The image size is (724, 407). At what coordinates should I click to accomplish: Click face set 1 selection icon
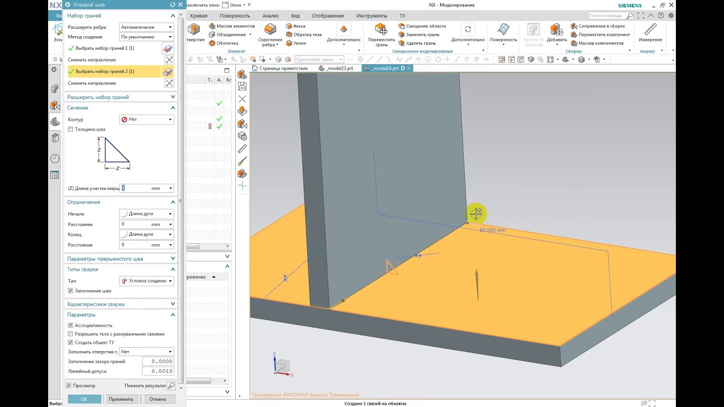tap(167, 49)
